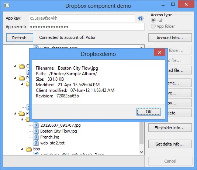The width and height of the screenshot is (197, 170).
Task: Click the file icon of Boston City Flow.jpg
Action: point(36,131)
